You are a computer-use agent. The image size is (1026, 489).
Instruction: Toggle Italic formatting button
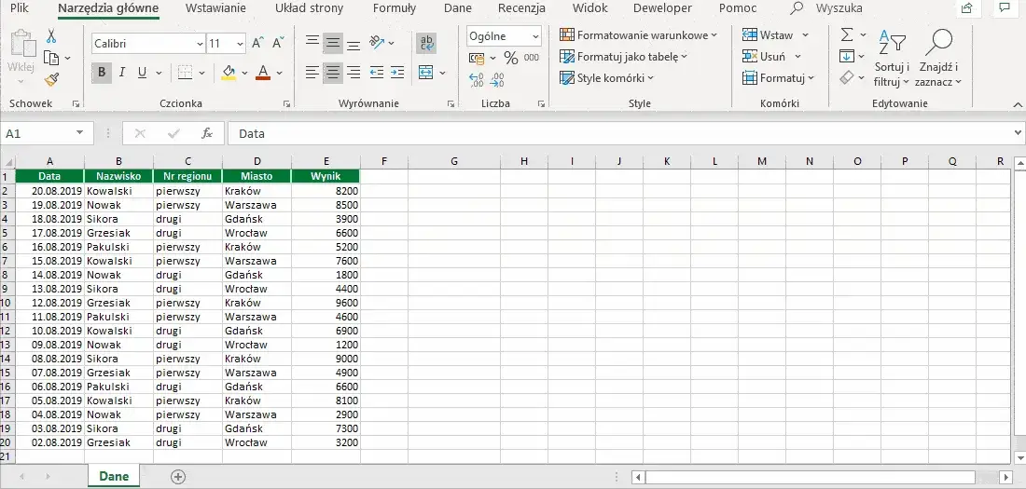coord(121,73)
